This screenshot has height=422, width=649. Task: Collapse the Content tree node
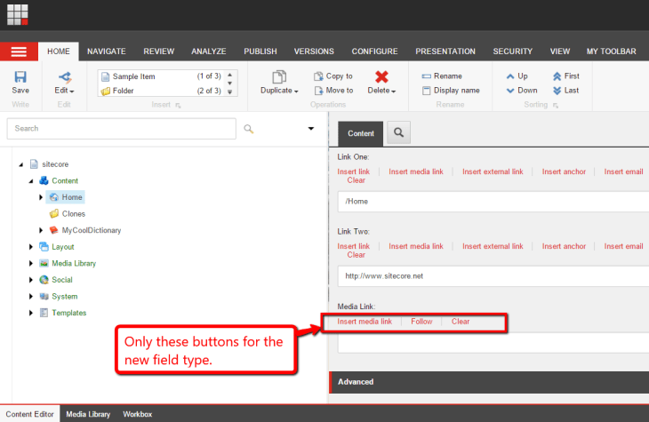pyautogui.click(x=31, y=180)
